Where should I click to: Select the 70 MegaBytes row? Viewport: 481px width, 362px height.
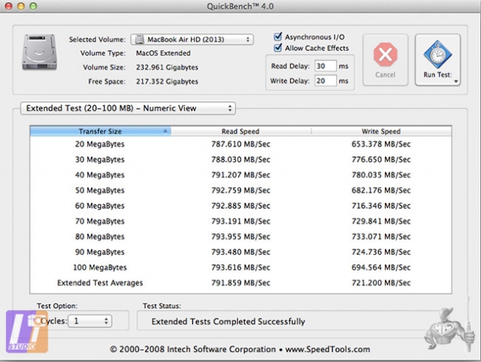(240, 221)
